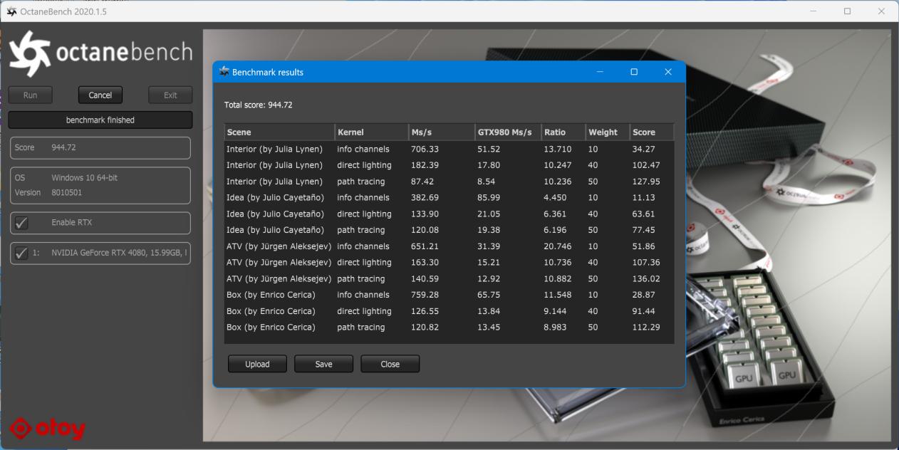Save the benchmark results
Image resolution: width=899 pixels, height=450 pixels.
[323, 364]
